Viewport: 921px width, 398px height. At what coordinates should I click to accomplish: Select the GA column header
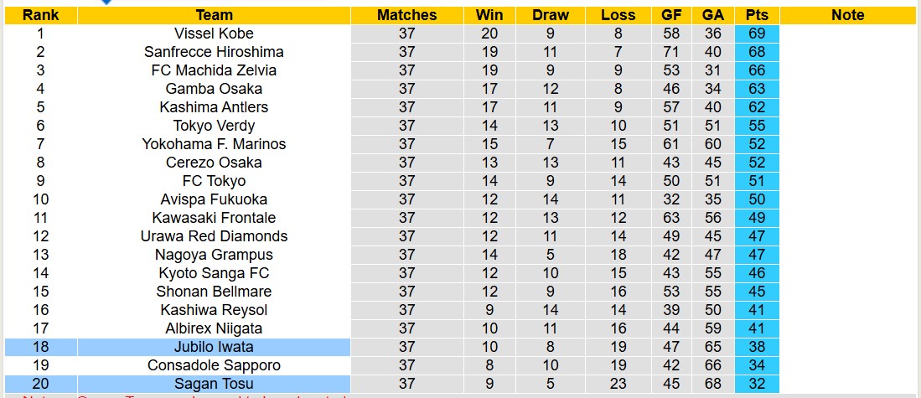pos(713,15)
